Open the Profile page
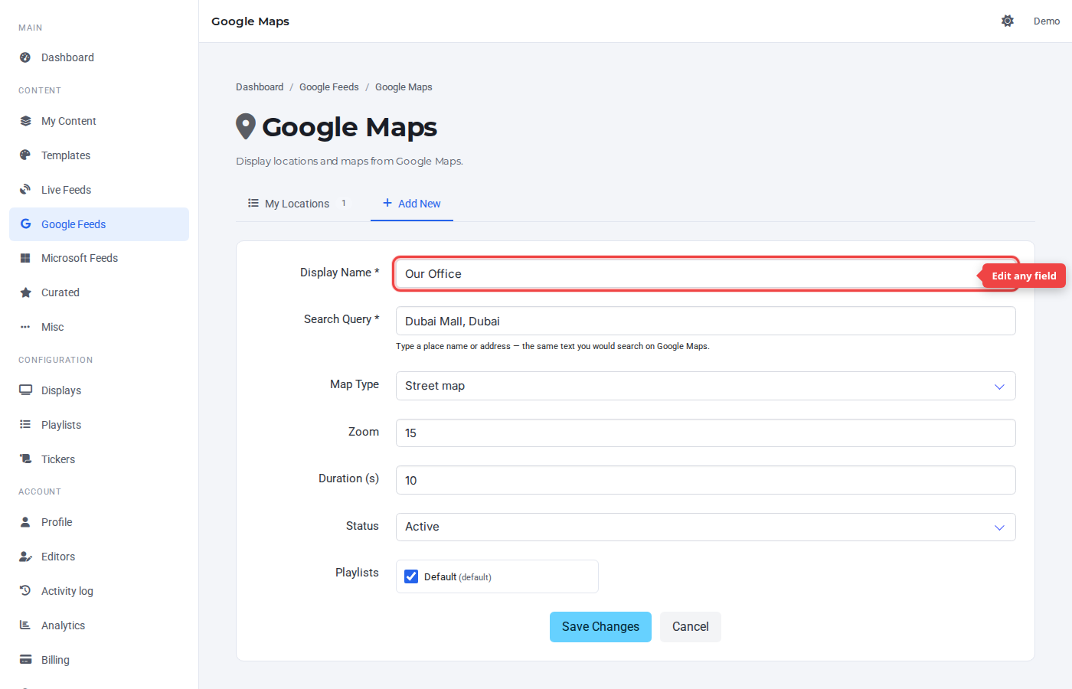The height and width of the screenshot is (689, 1072). (99, 522)
